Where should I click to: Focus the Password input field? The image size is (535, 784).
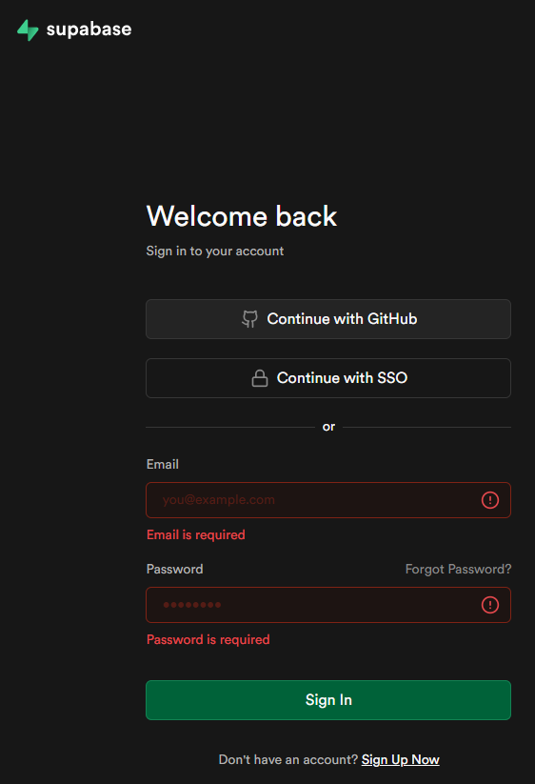[328, 605]
